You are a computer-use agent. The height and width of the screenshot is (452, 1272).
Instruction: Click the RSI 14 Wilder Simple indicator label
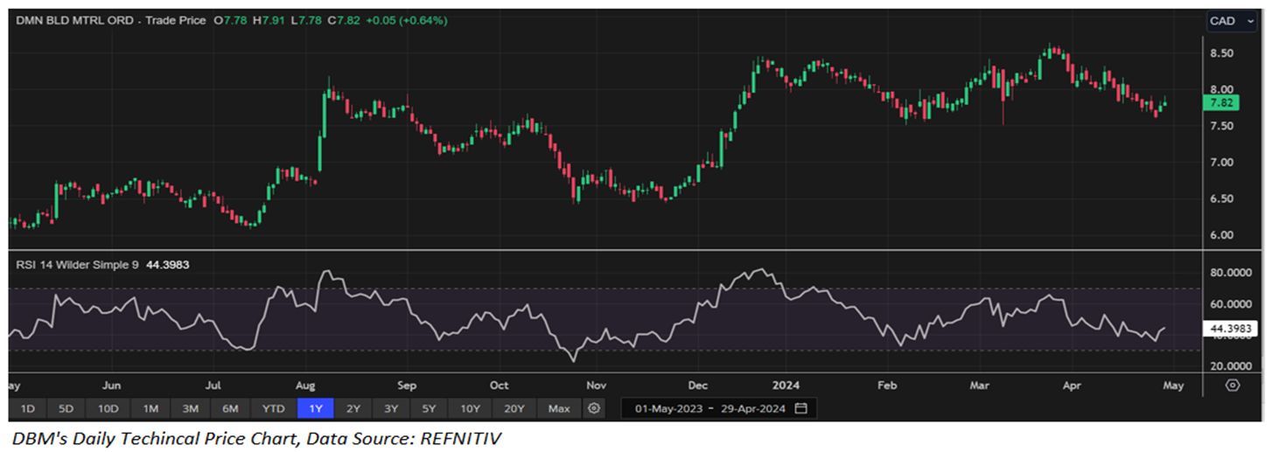tap(79, 265)
